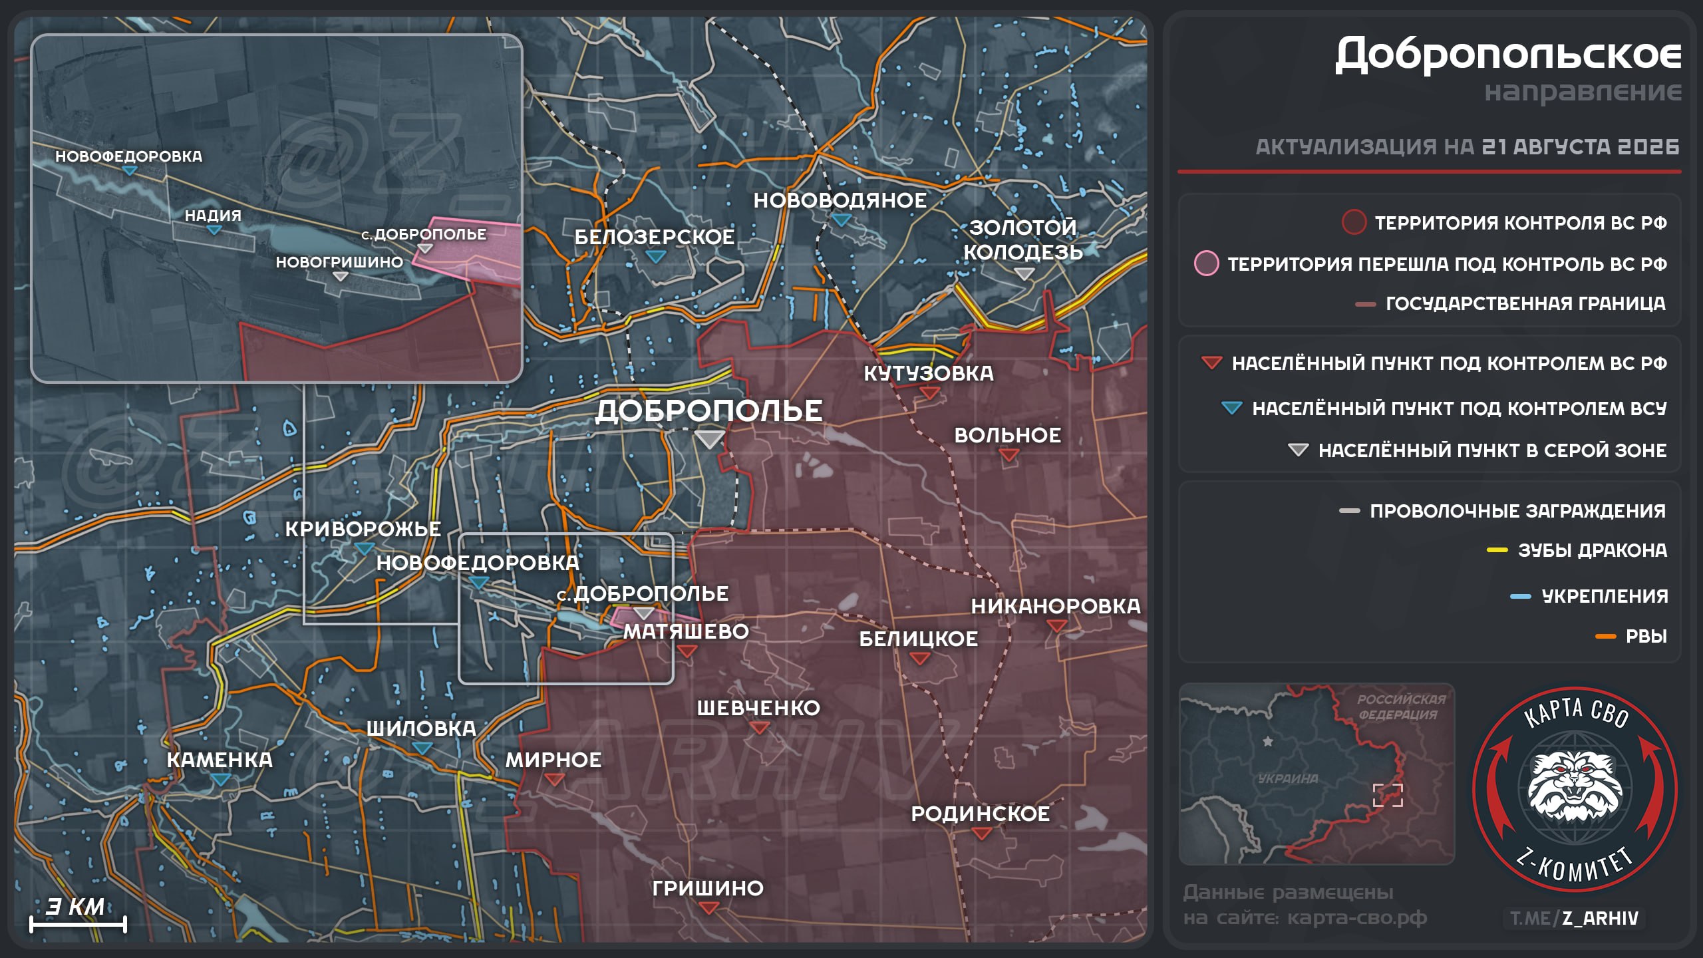Select the Надия marker in the inset map
Screen dimensions: 1703x958
[214, 230]
